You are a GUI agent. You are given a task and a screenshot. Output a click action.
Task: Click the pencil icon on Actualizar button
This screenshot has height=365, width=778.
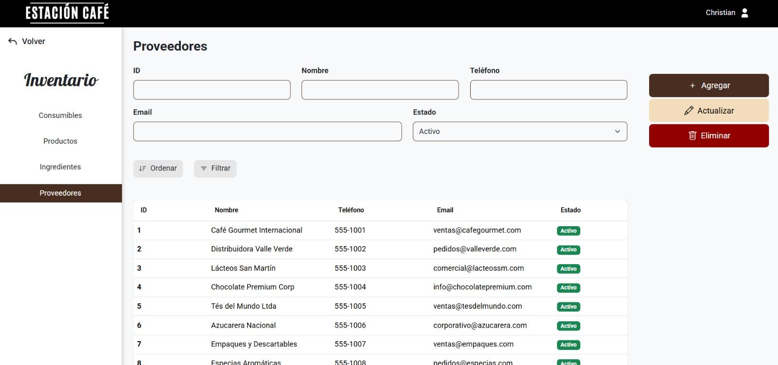pyautogui.click(x=689, y=111)
